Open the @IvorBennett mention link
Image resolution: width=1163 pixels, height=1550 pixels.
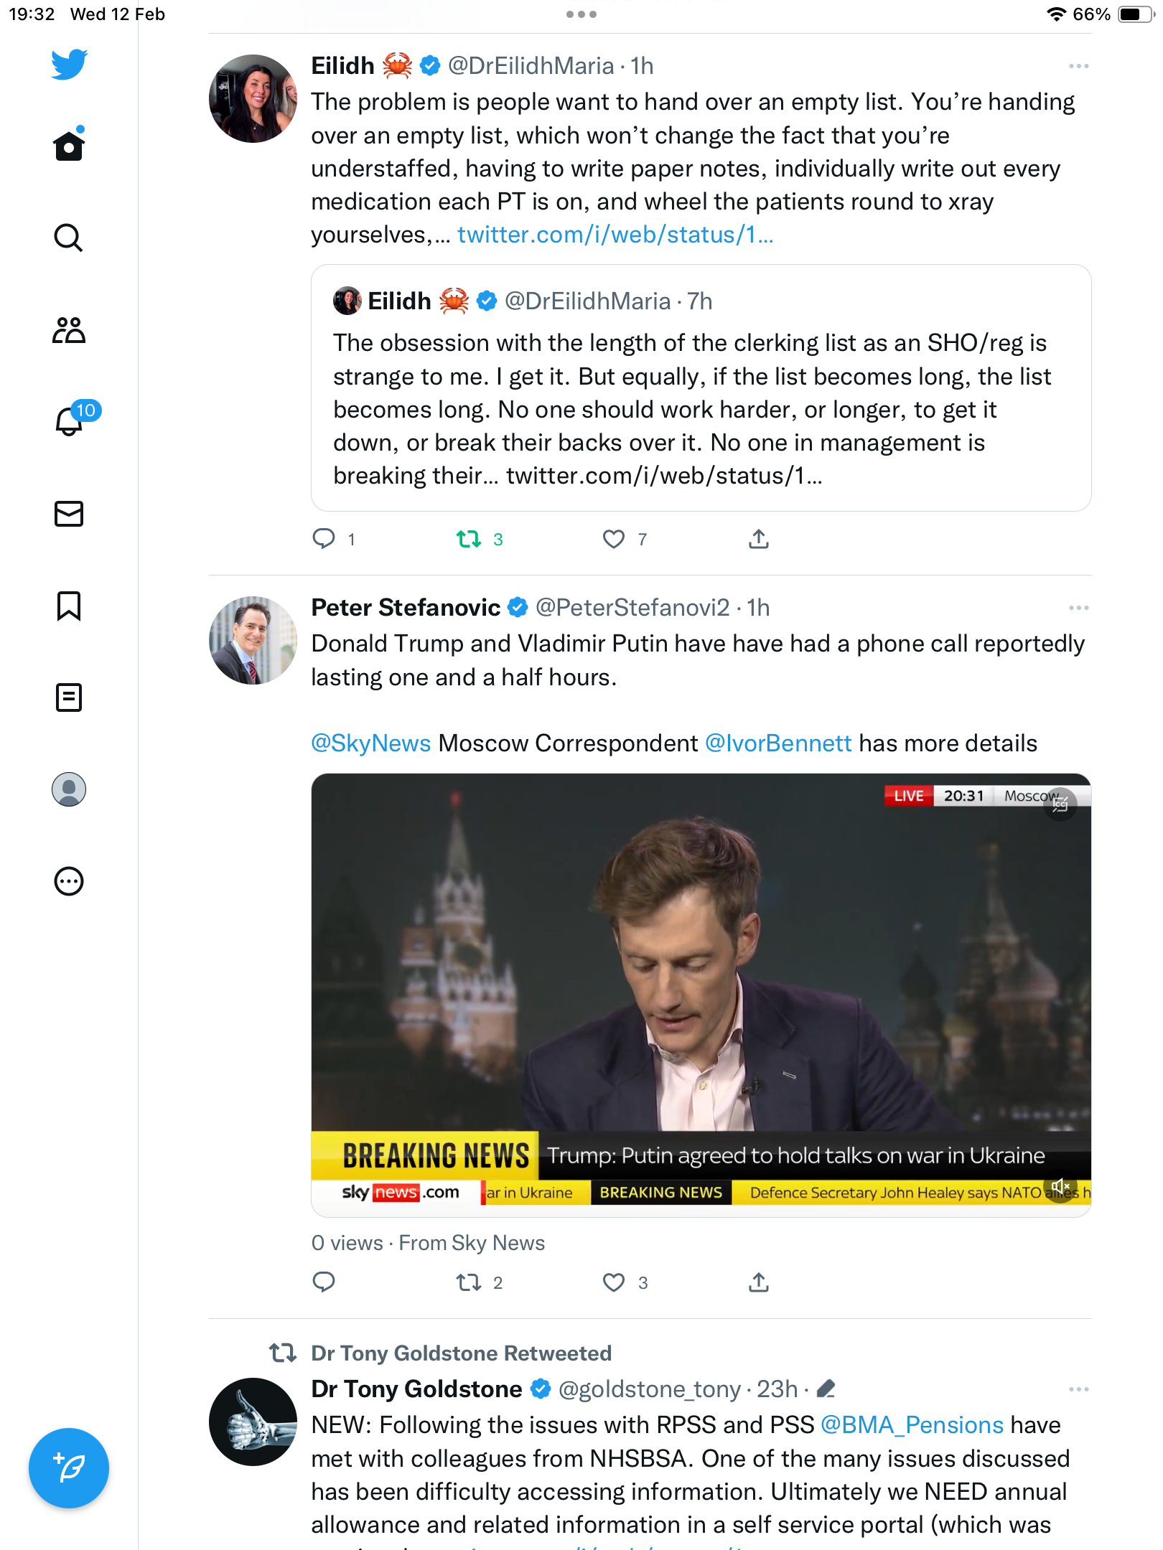[778, 743]
